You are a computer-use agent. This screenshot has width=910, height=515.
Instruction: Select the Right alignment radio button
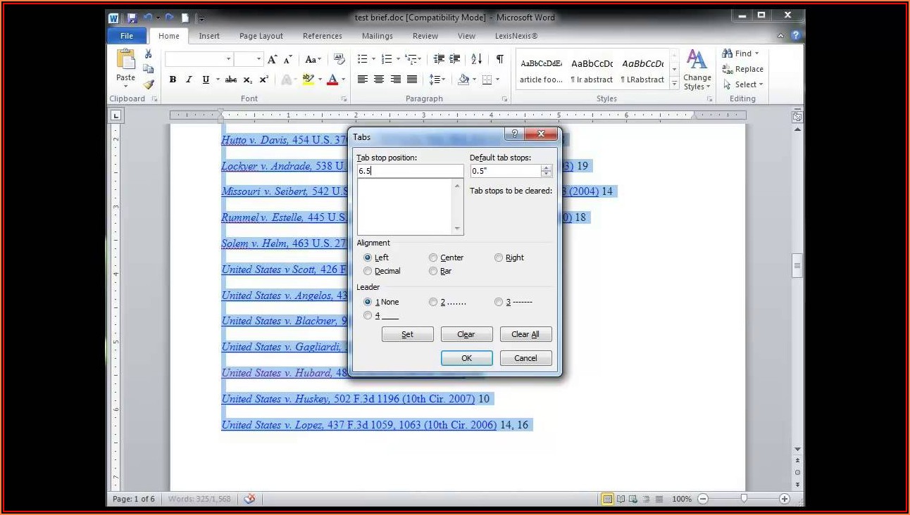tap(499, 257)
